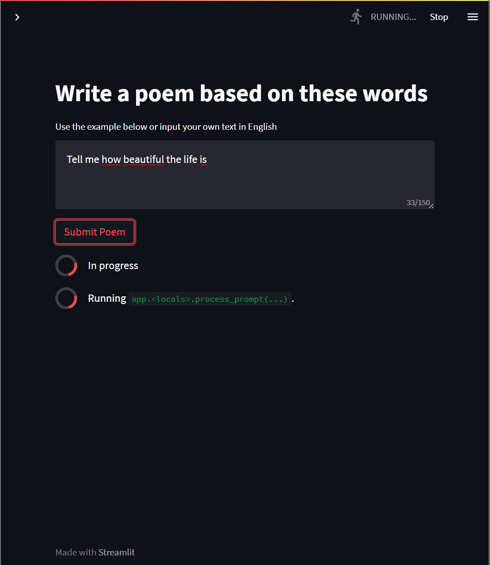490x565 pixels.
Task: Click the RUNNING... status label
Action: coord(393,17)
